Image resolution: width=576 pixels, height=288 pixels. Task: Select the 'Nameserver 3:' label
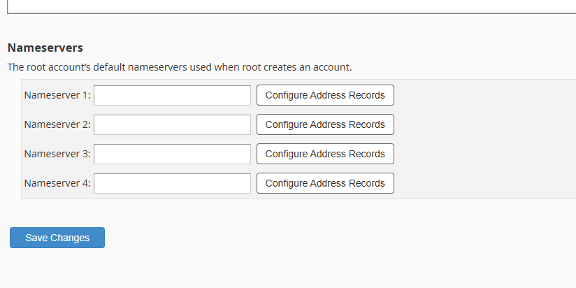[57, 154]
